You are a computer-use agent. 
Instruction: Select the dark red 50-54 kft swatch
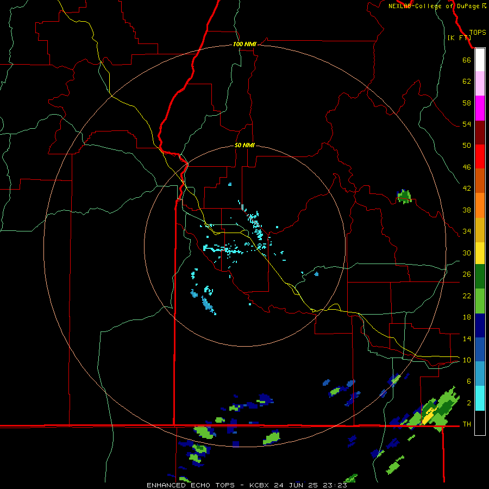[x=480, y=133]
